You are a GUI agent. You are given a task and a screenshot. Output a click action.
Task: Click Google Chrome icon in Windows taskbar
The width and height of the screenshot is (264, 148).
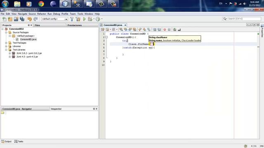coord(41,4)
